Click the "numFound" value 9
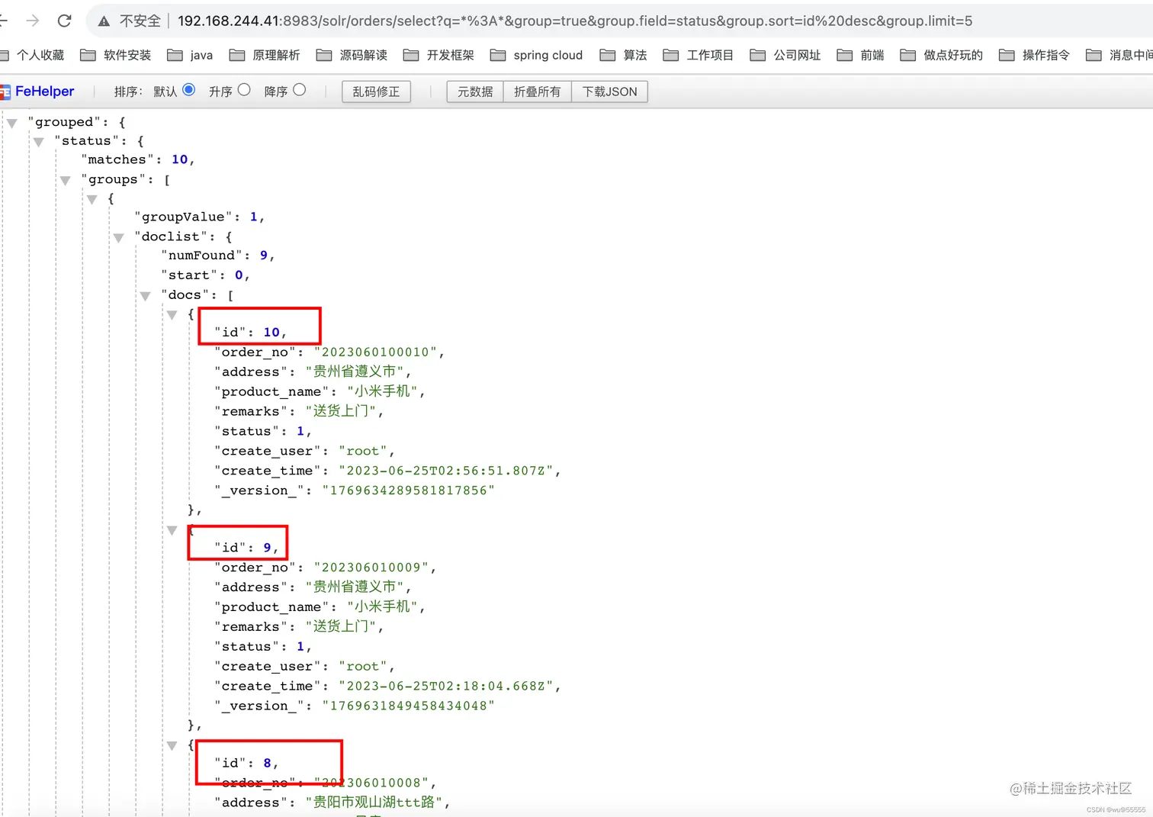Viewport: 1153px width, 817px height. coord(264,256)
